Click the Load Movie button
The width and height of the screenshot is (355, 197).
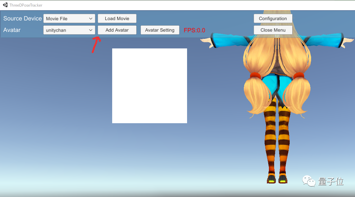[117, 18]
